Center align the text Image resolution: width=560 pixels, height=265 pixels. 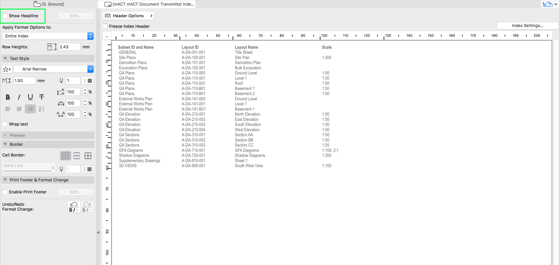[x=19, y=109]
